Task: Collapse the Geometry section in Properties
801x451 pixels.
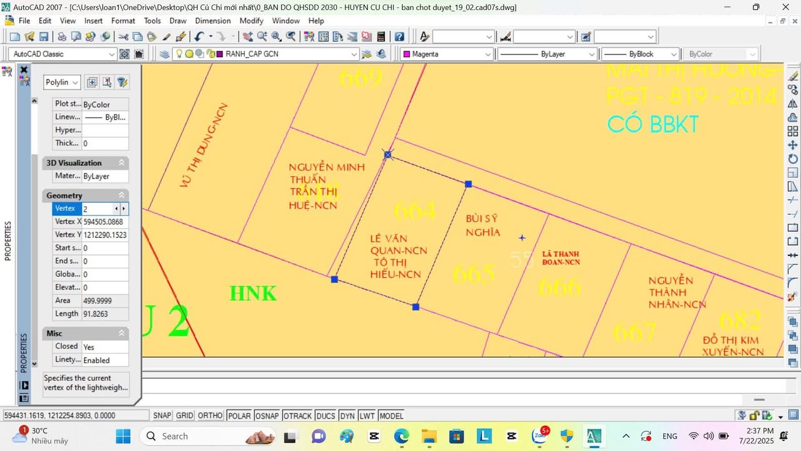Action: click(121, 195)
